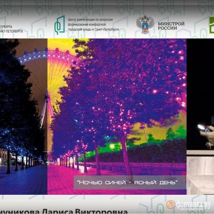Click the speaker video feed panel

coord(200,117)
